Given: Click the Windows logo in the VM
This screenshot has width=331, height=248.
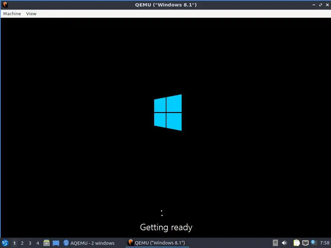Looking at the screenshot, I should 168,112.
